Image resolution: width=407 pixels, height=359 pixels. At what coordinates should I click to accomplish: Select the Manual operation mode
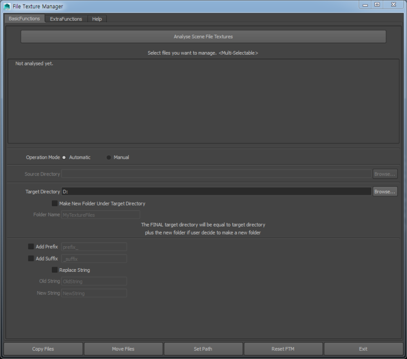[x=109, y=158]
